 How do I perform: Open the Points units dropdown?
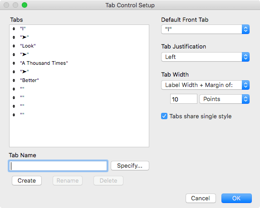224,99
